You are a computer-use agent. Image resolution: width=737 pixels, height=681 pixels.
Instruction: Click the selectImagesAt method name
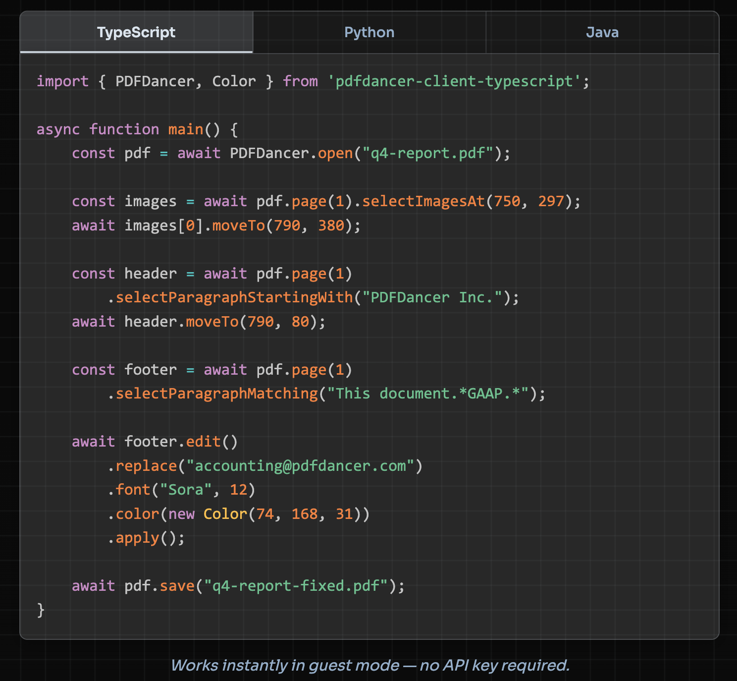point(423,202)
